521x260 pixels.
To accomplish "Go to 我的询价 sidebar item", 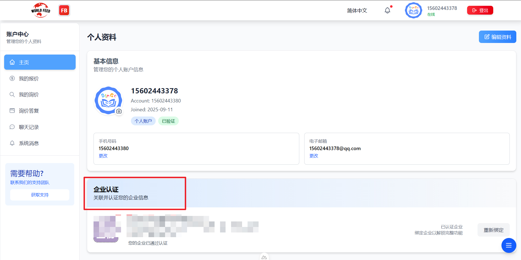I will tap(29, 95).
